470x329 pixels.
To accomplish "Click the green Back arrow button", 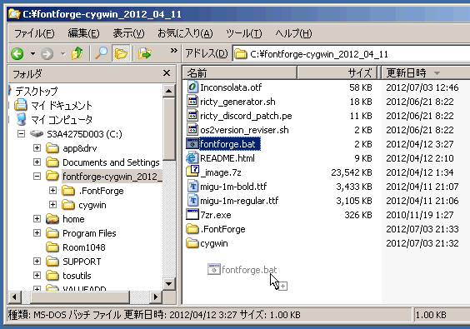I will pyautogui.click(x=17, y=54).
